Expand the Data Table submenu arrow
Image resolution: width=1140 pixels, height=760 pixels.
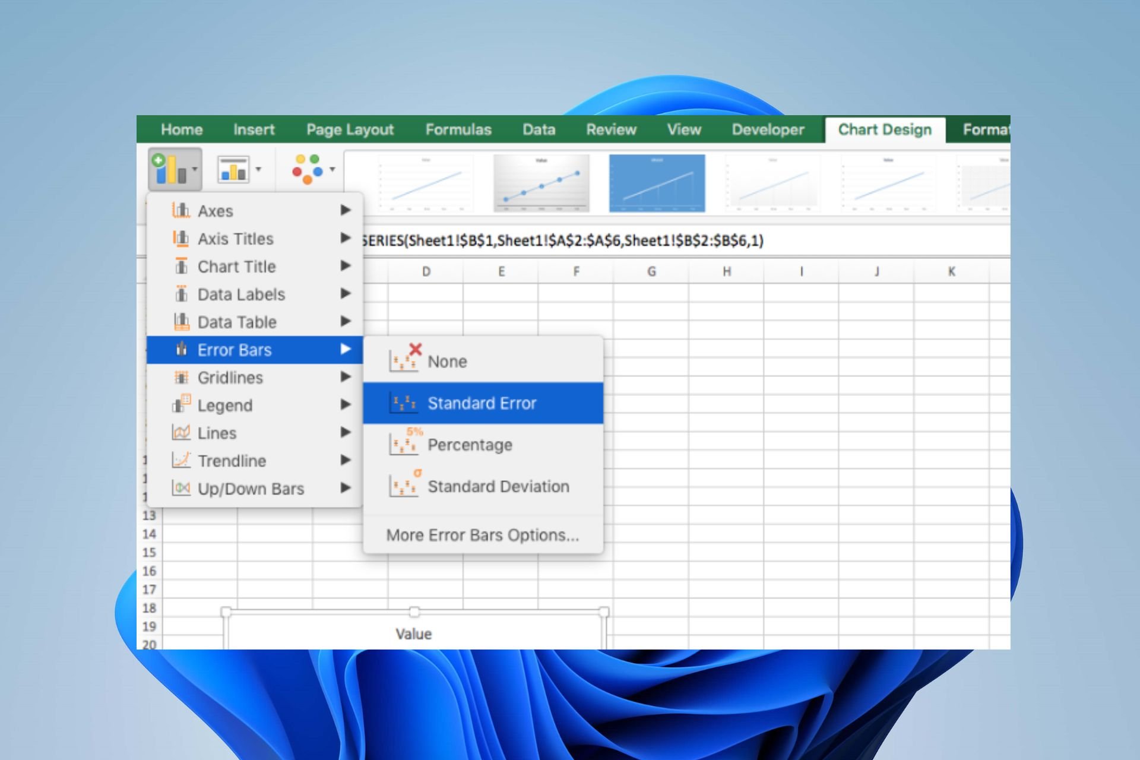click(x=346, y=321)
